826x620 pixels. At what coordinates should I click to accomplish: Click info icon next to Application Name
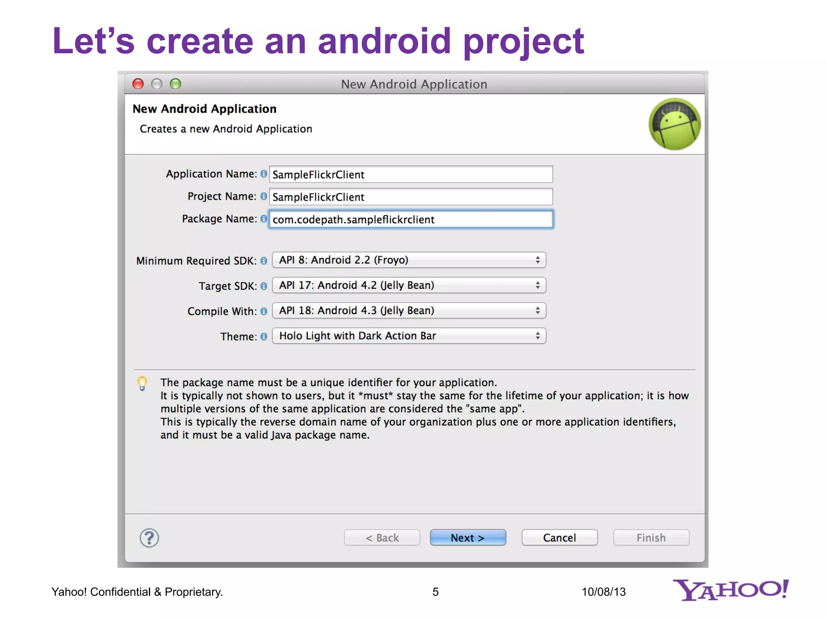coord(264,174)
